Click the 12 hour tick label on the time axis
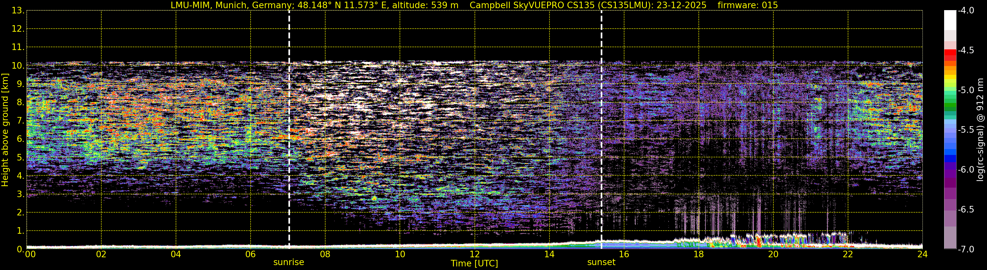This screenshot has width=987, height=270. tap(474, 254)
